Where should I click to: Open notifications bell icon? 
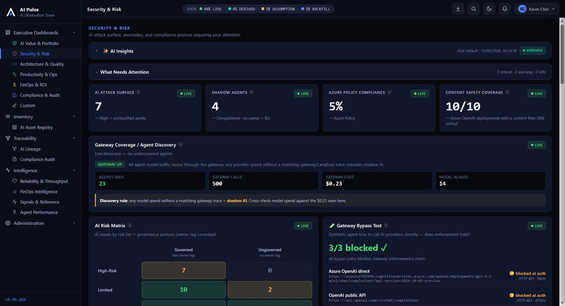coord(504,9)
